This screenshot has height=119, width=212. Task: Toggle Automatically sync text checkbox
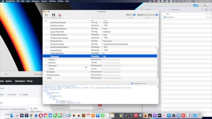132,84
